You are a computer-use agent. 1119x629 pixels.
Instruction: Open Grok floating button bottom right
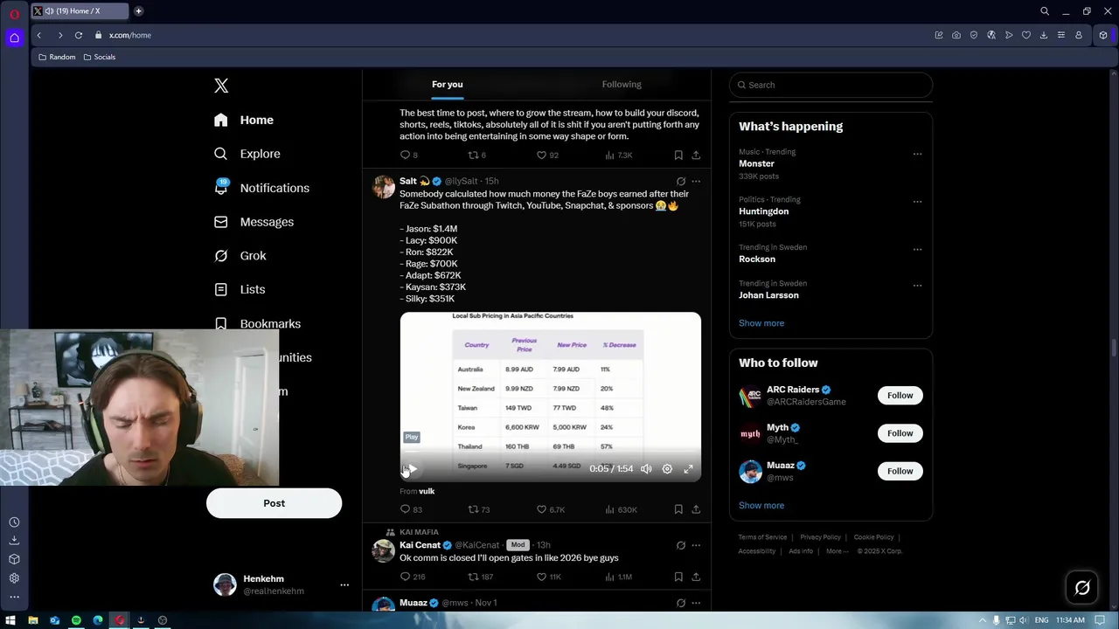[1082, 588]
